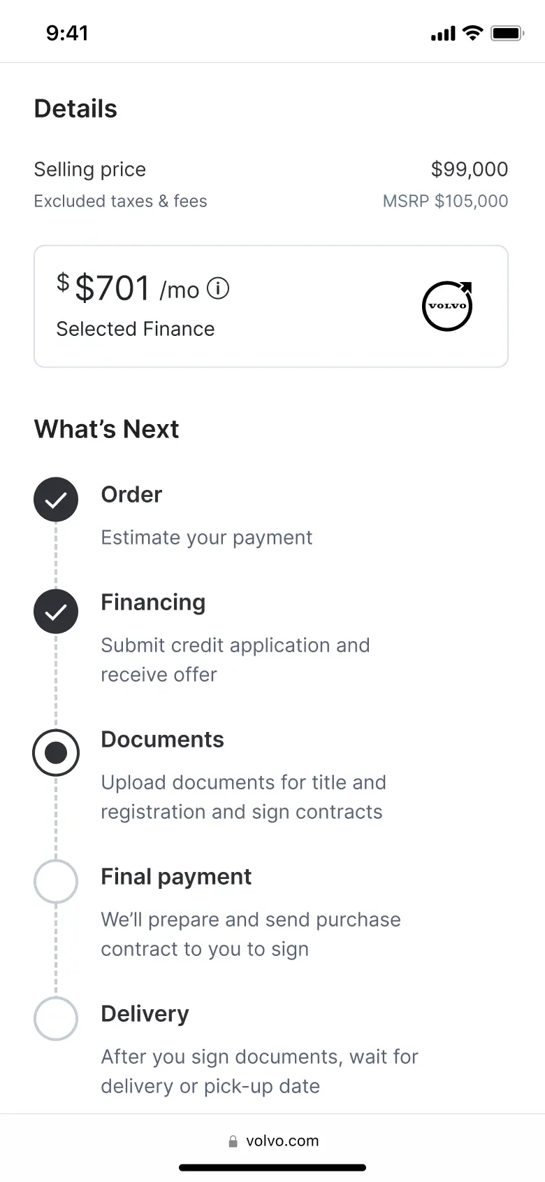Click the Volvo logo in finance card
This screenshot has width=545, height=1182.
(447, 306)
